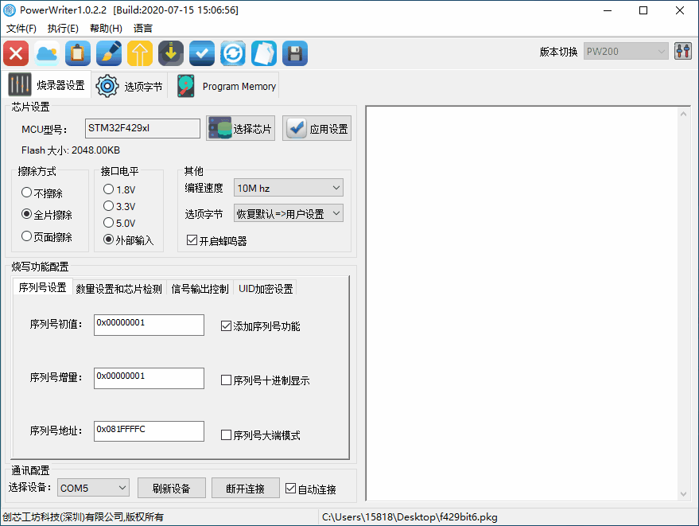Viewport: 699px width, 526px height.
Task: Enable 序列号大端模式 checkbox
Action: tap(260, 435)
